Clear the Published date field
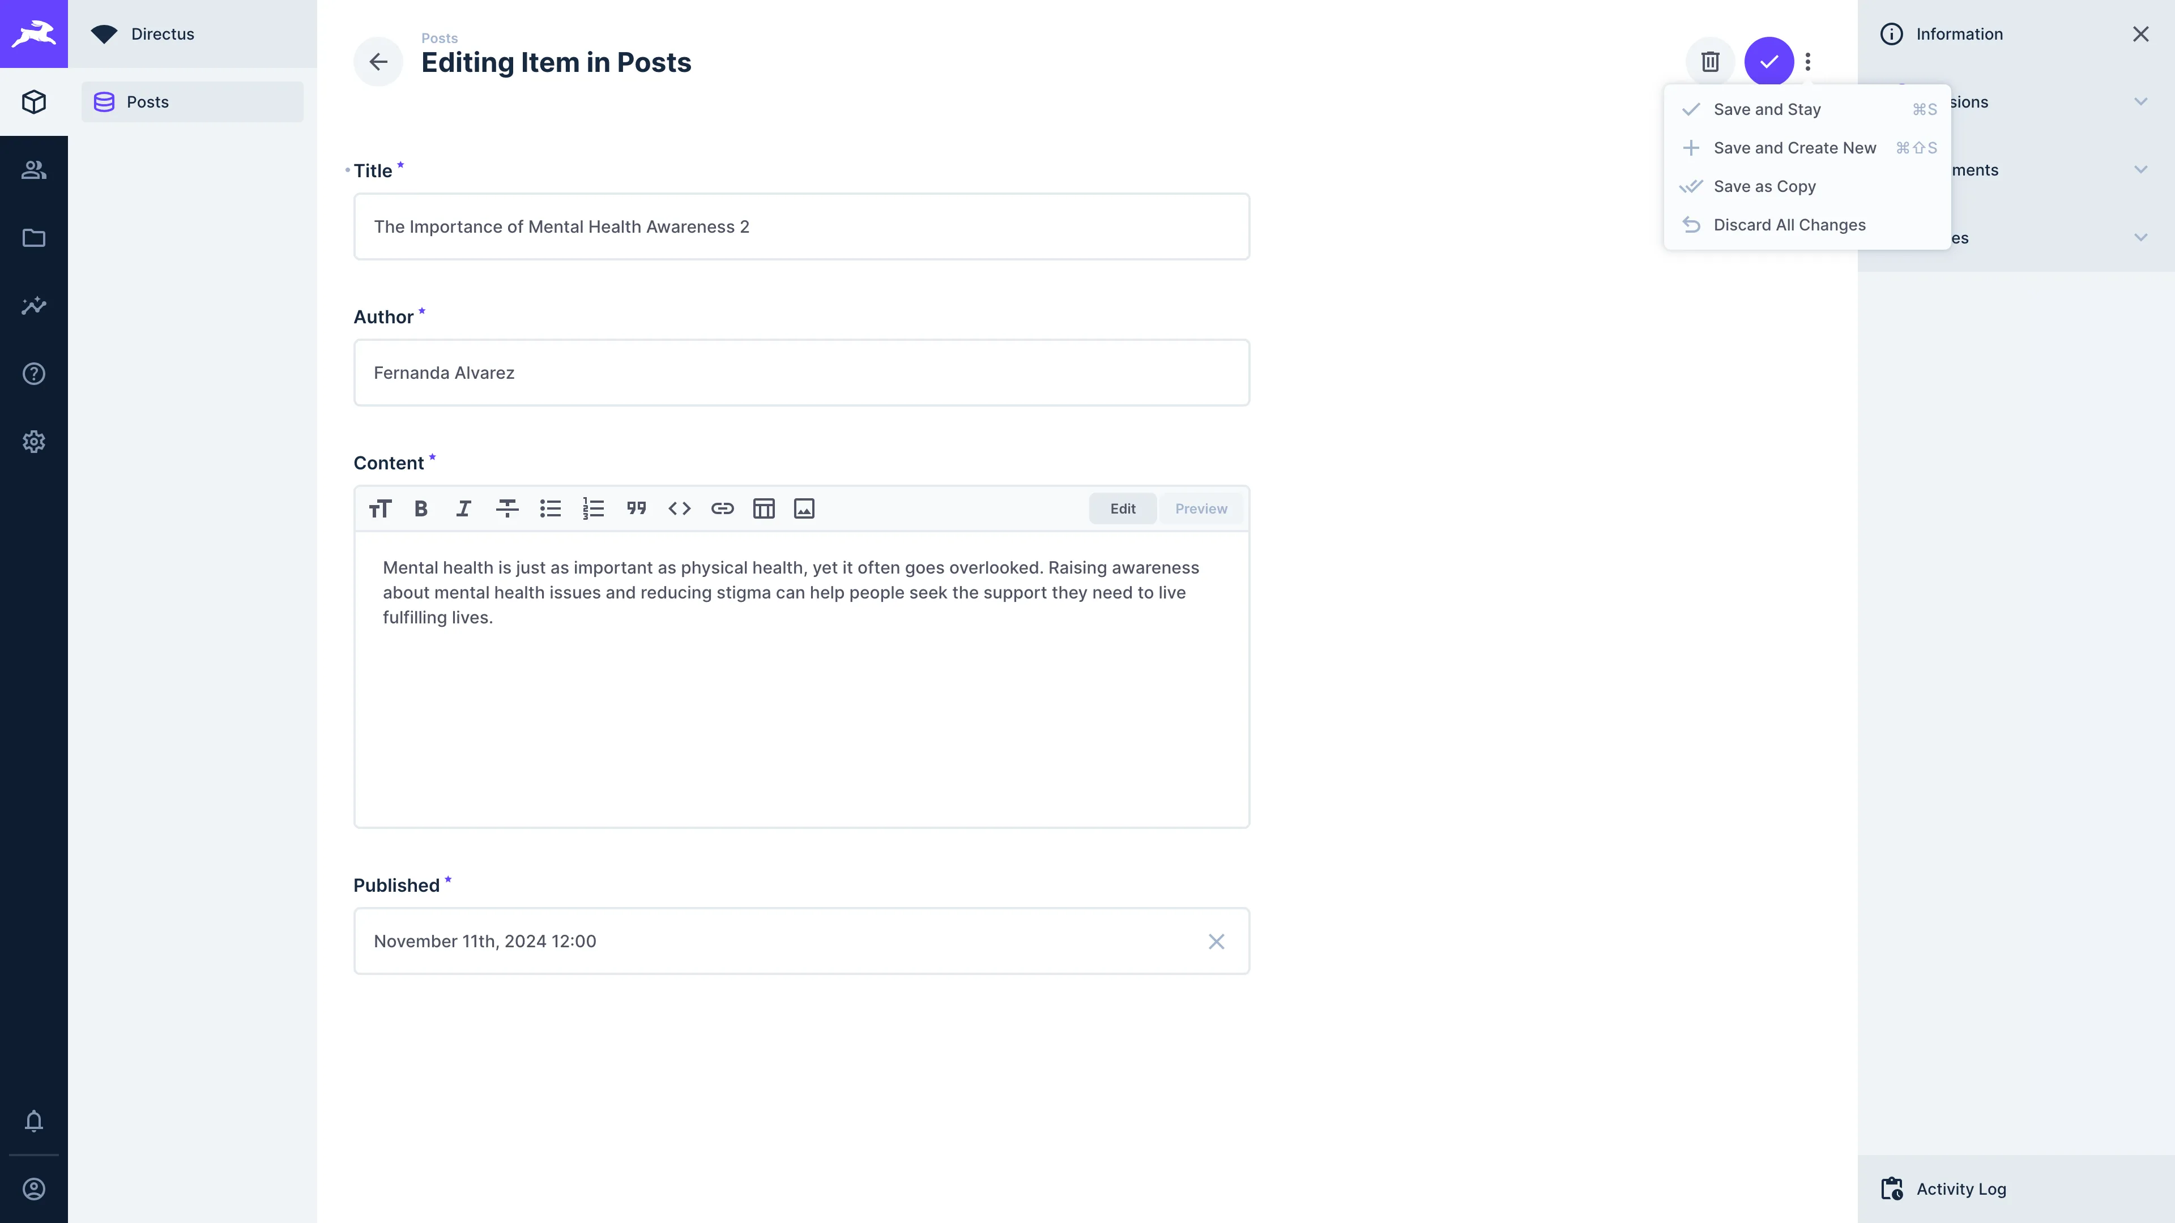Viewport: 2175px width, 1223px height. coord(1216,941)
